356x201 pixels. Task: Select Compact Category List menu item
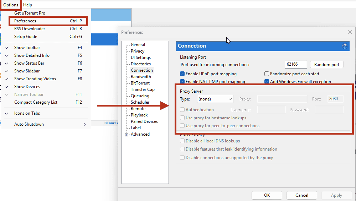pyautogui.click(x=46, y=102)
